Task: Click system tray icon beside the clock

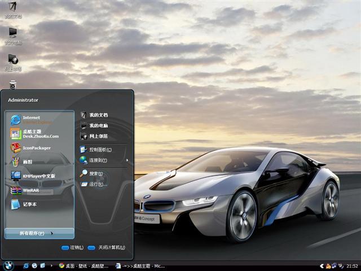Action: click(341, 266)
